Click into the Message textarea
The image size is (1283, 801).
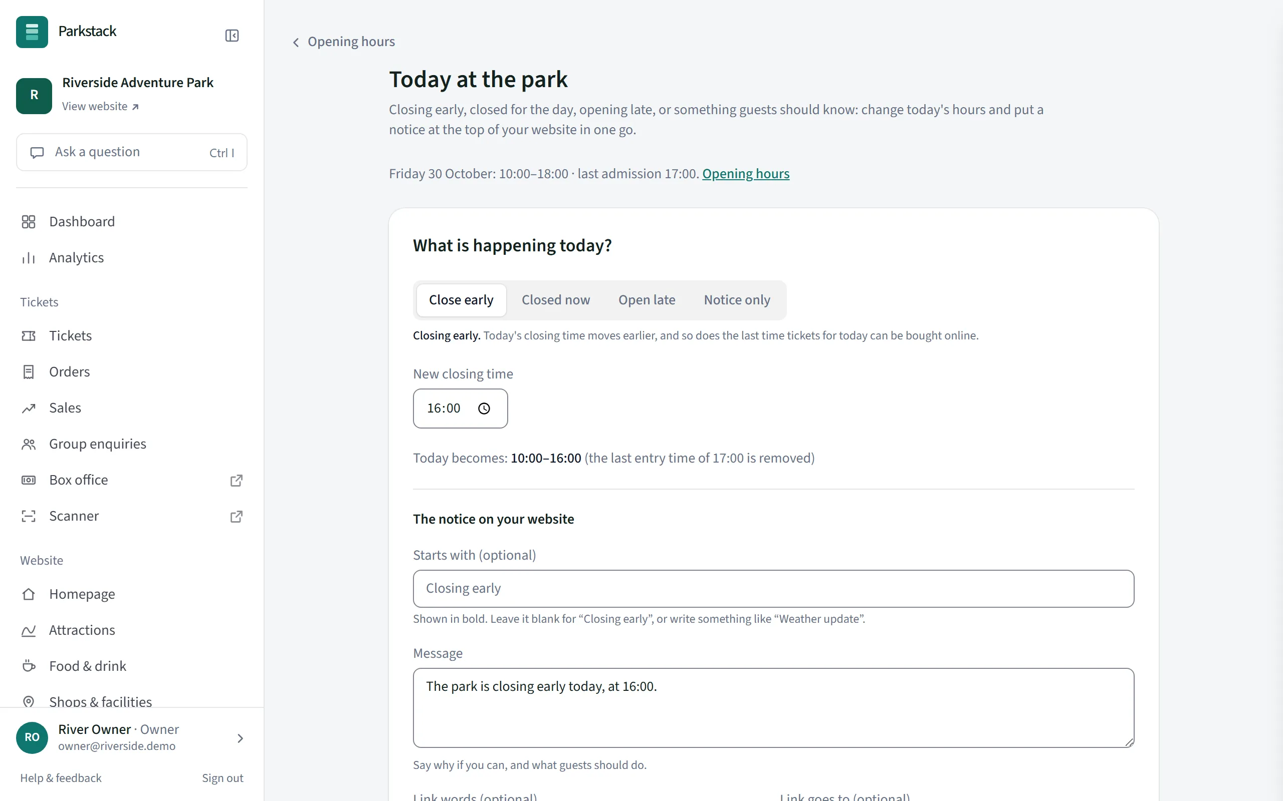point(773,708)
